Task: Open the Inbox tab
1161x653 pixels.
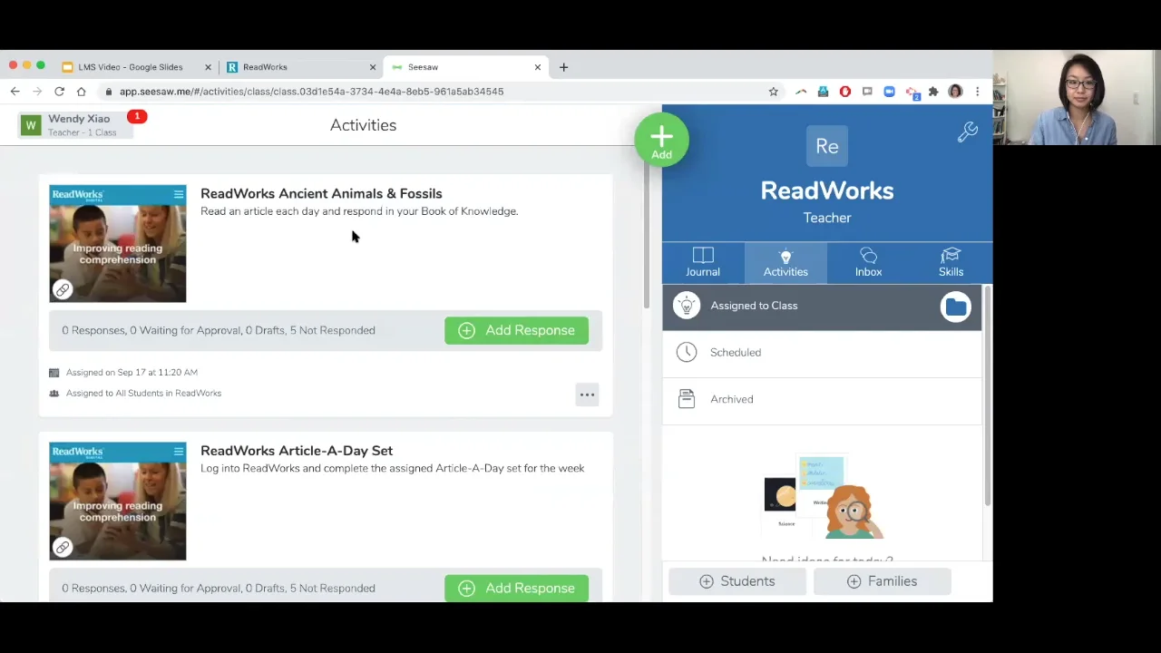Action: (868, 262)
